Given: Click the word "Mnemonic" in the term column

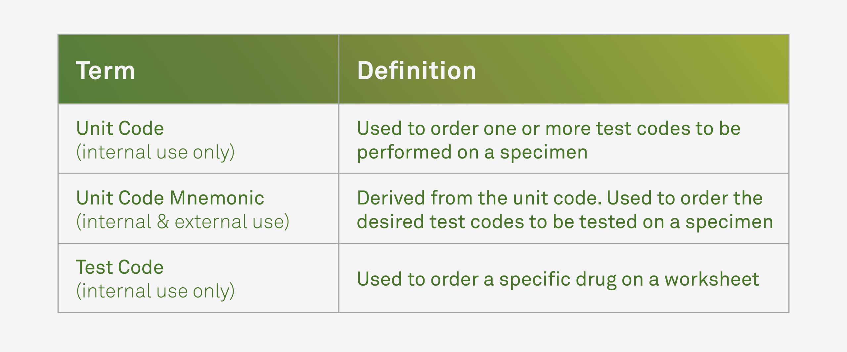Looking at the screenshot, I should click(217, 198).
